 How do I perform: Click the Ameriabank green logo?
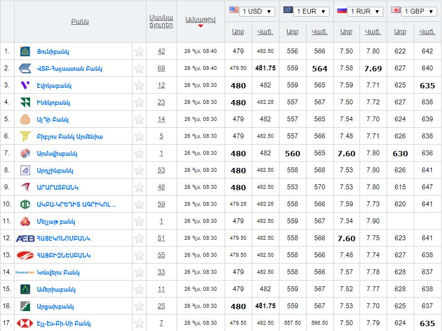pos(25,289)
